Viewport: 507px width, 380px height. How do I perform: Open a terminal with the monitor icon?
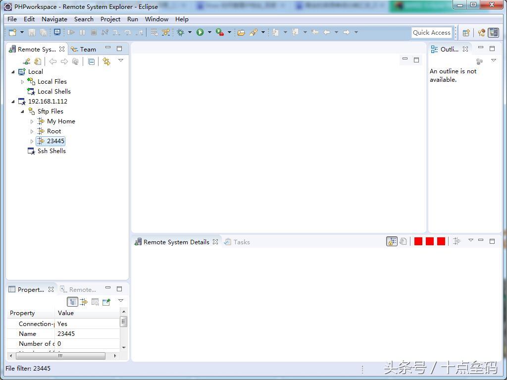[57, 32]
